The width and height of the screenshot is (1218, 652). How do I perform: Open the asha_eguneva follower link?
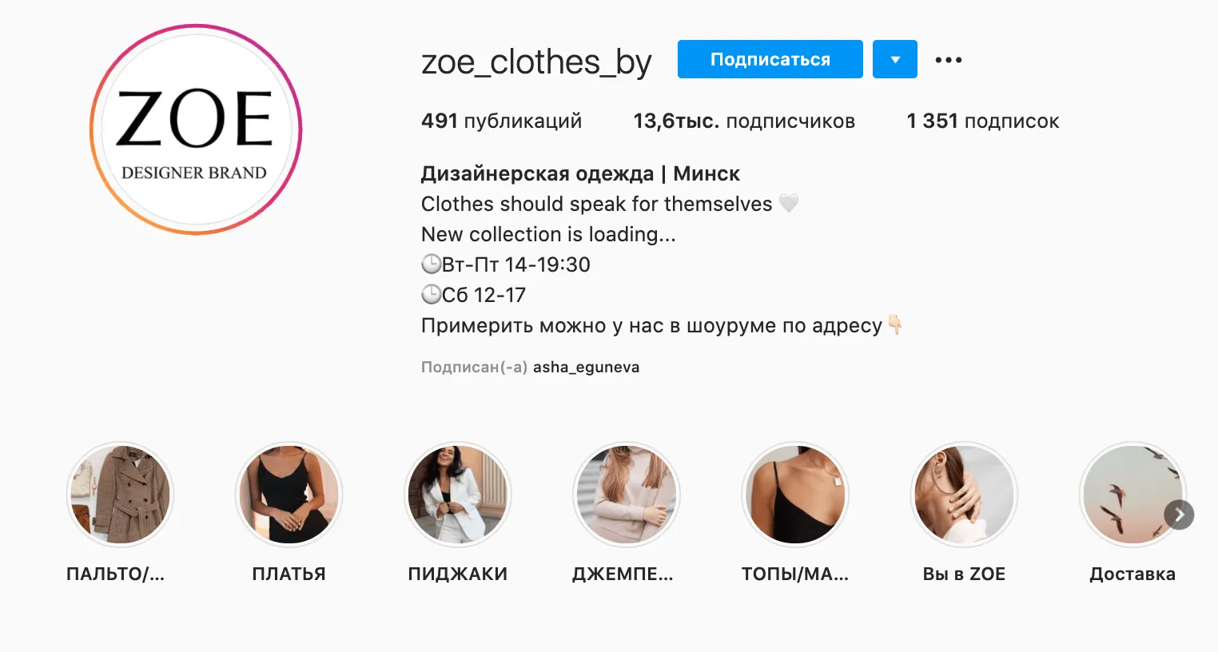coord(586,368)
